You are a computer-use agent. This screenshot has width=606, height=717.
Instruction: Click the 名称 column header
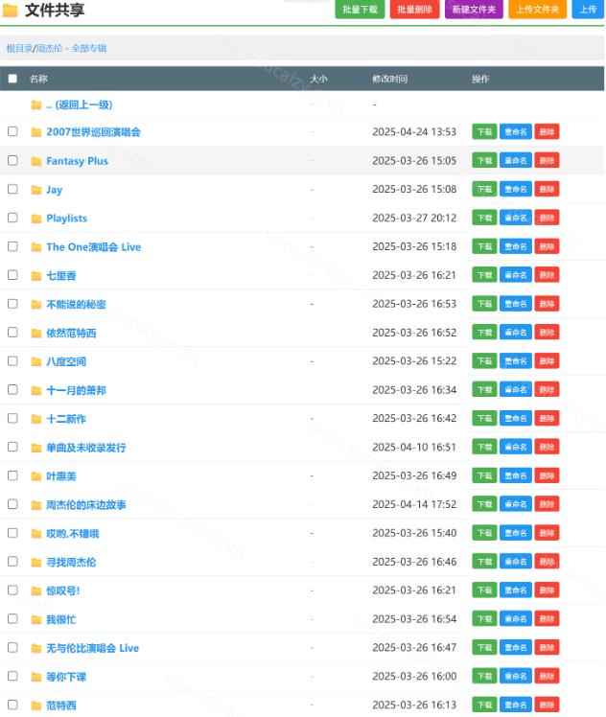tap(38, 80)
